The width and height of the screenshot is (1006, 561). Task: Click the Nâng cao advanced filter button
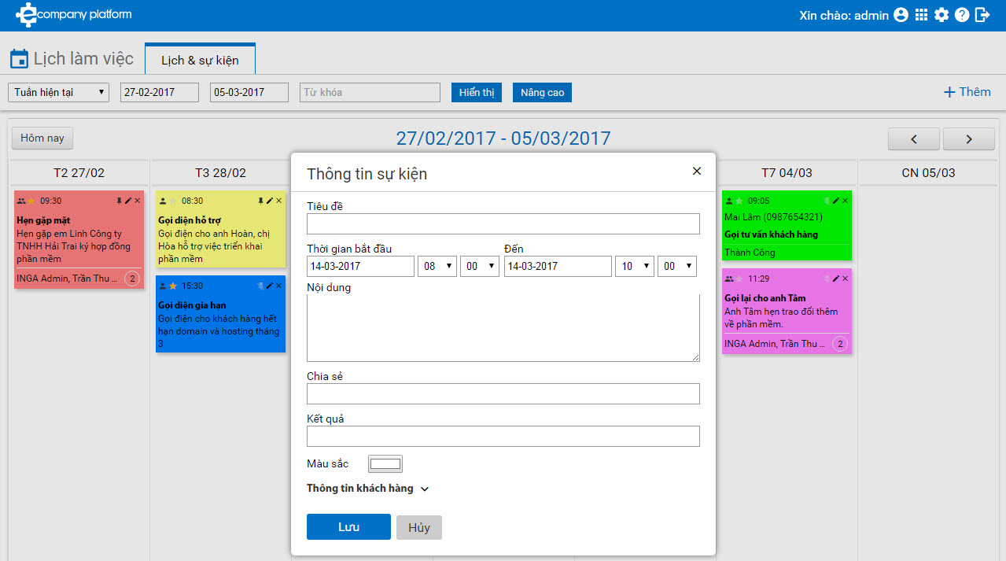coord(543,92)
